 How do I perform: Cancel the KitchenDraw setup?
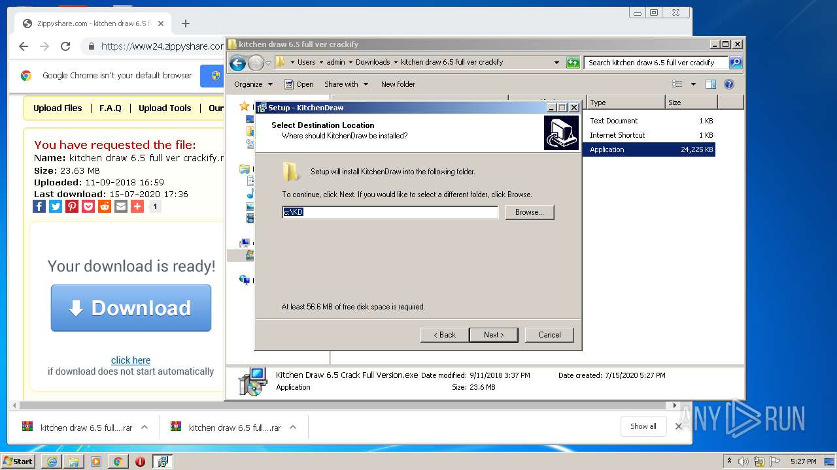(x=549, y=335)
